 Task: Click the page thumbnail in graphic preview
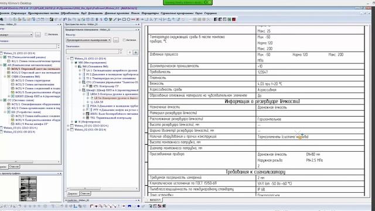(28, 189)
